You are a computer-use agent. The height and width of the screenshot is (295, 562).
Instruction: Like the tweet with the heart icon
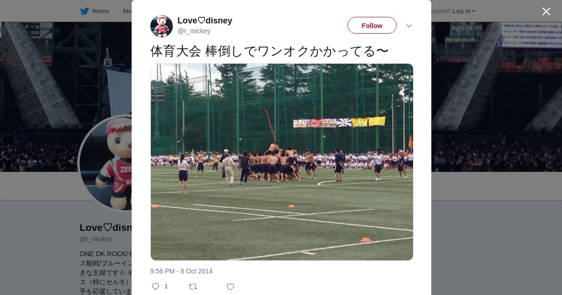[x=230, y=287]
